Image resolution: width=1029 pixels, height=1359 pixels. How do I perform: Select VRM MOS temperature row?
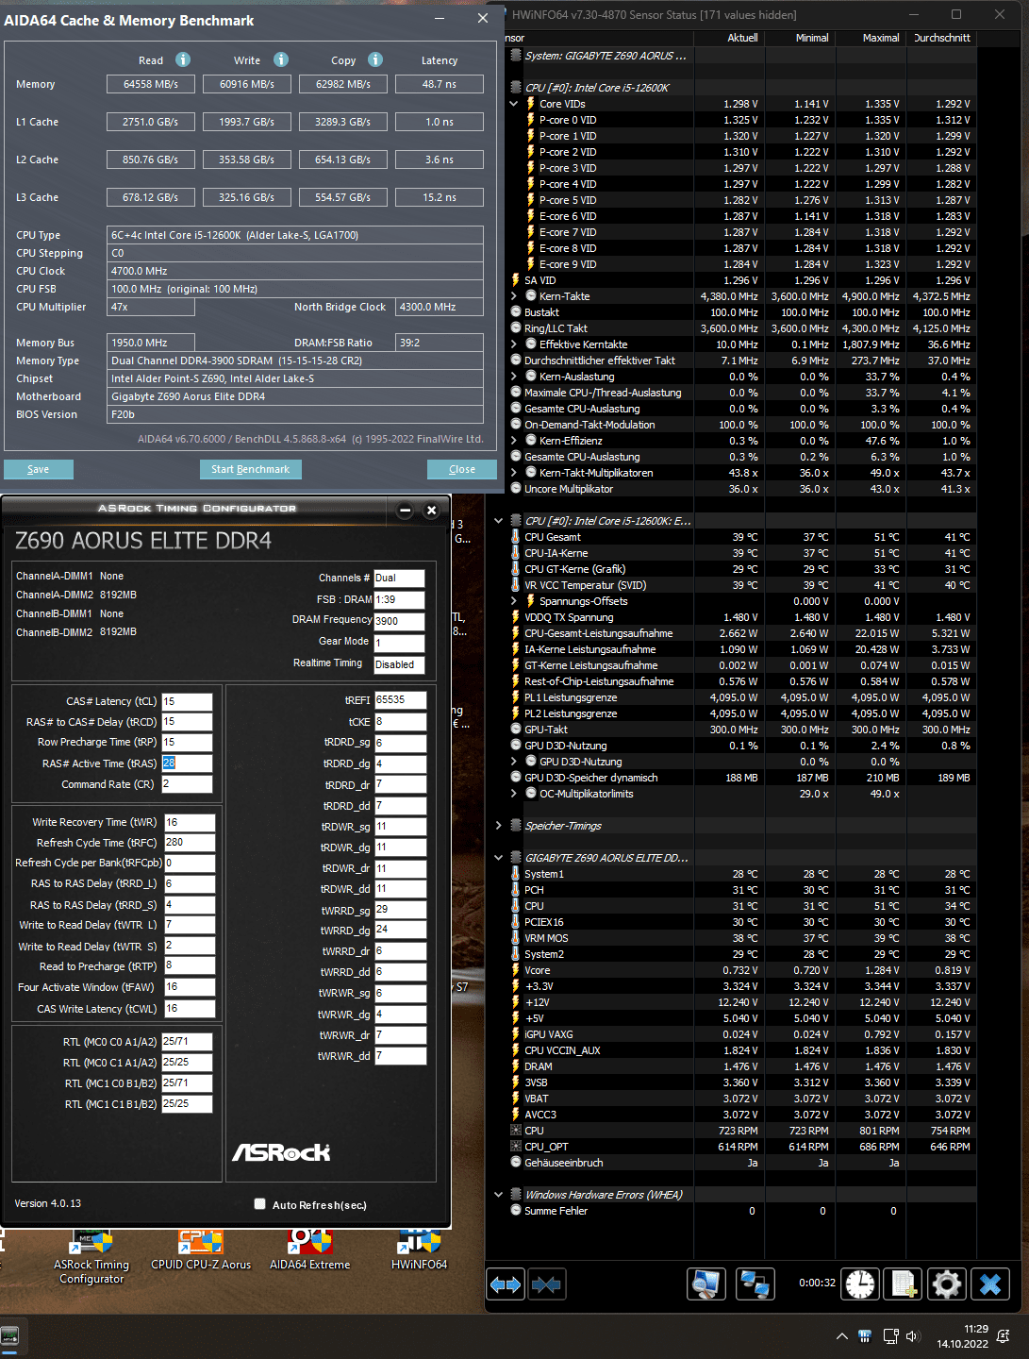point(742,938)
